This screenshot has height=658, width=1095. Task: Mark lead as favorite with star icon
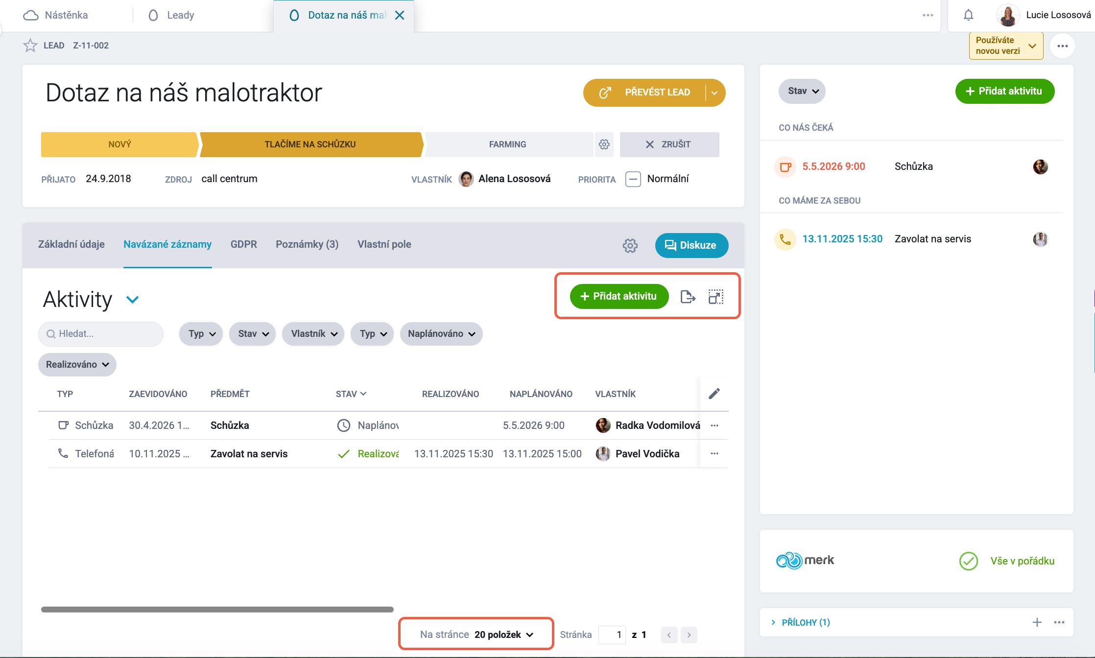pyautogui.click(x=30, y=46)
